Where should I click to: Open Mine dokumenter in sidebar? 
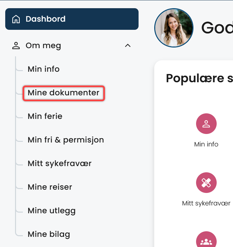[x=63, y=93]
